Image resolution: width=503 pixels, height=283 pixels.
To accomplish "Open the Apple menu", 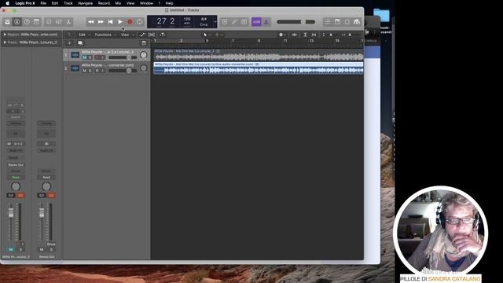I will click(7, 3).
